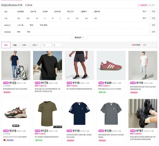Screen dimensions: 159x146
Task: Click the ¥122 price text
Action: click(x=13, y=83)
